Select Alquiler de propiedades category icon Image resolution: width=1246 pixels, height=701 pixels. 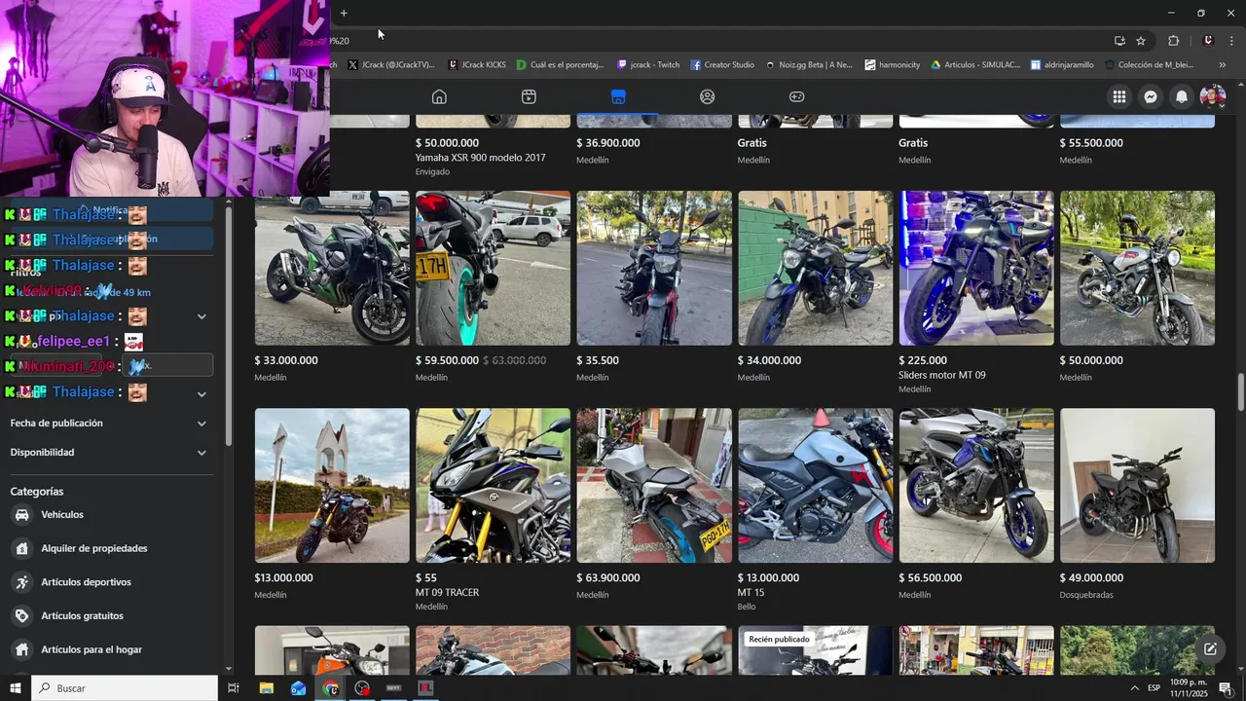pos(21,548)
